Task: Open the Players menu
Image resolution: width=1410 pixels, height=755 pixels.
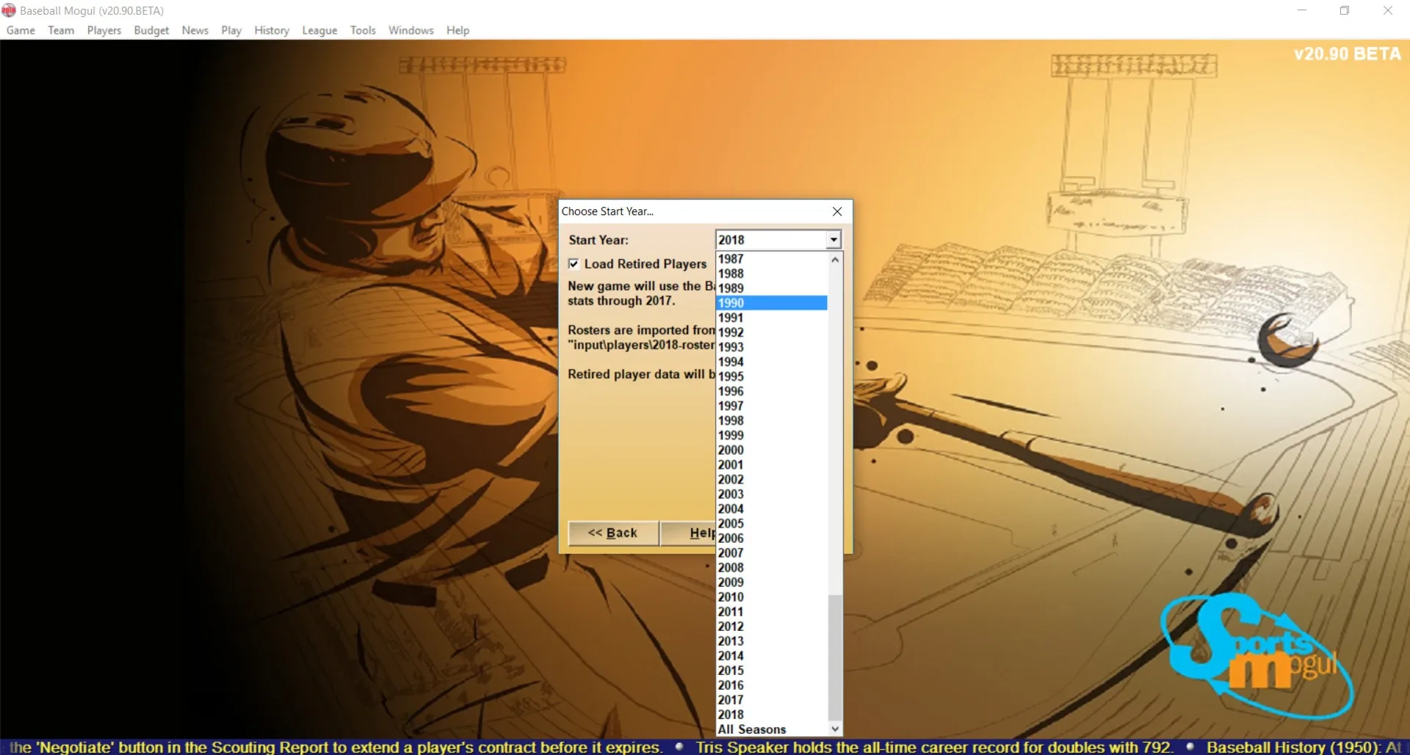Action: [x=104, y=30]
